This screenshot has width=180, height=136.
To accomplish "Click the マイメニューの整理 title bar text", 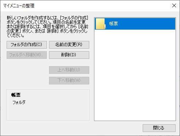I will pyautogui.click(x=19, y=6).
